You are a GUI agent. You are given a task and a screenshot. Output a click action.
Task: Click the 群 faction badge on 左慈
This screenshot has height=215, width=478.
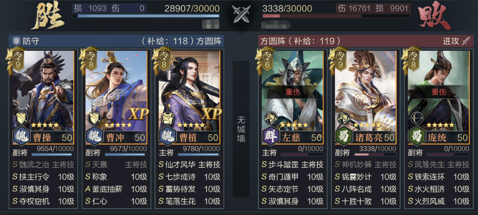[x=270, y=136]
